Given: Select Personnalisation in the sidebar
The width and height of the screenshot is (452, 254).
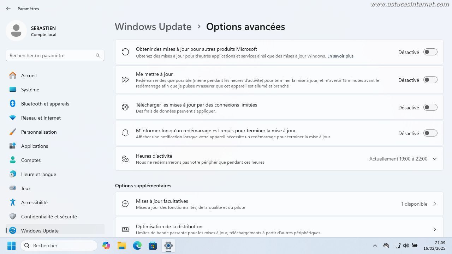Looking at the screenshot, I should (39, 132).
